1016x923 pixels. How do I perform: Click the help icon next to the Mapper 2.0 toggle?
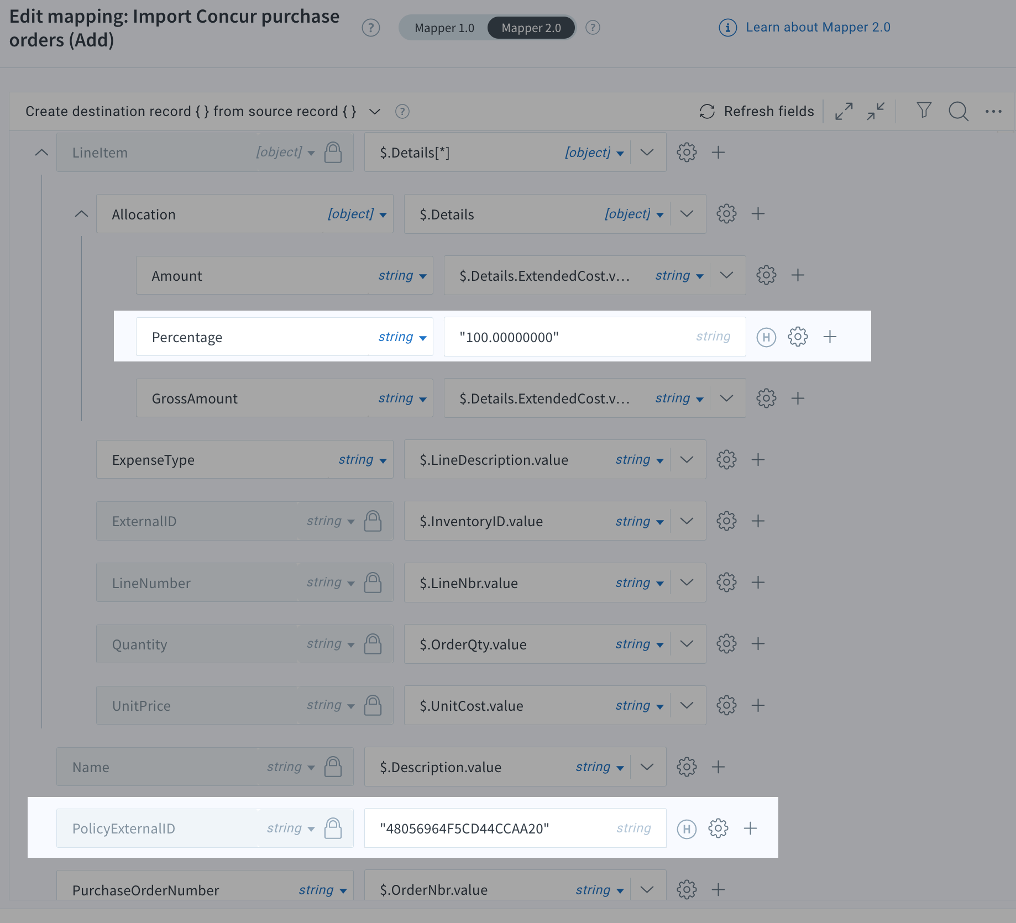pyautogui.click(x=593, y=28)
